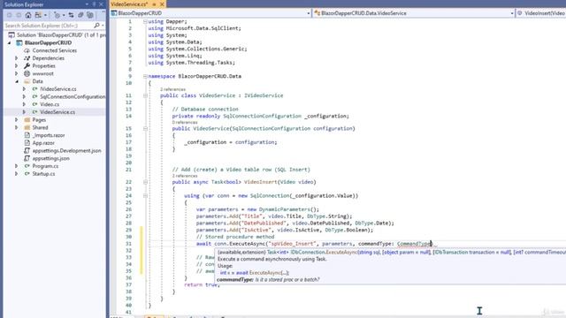Open the VideoInsert member dropdown
Screen dimensions: 566x318
click(541, 13)
